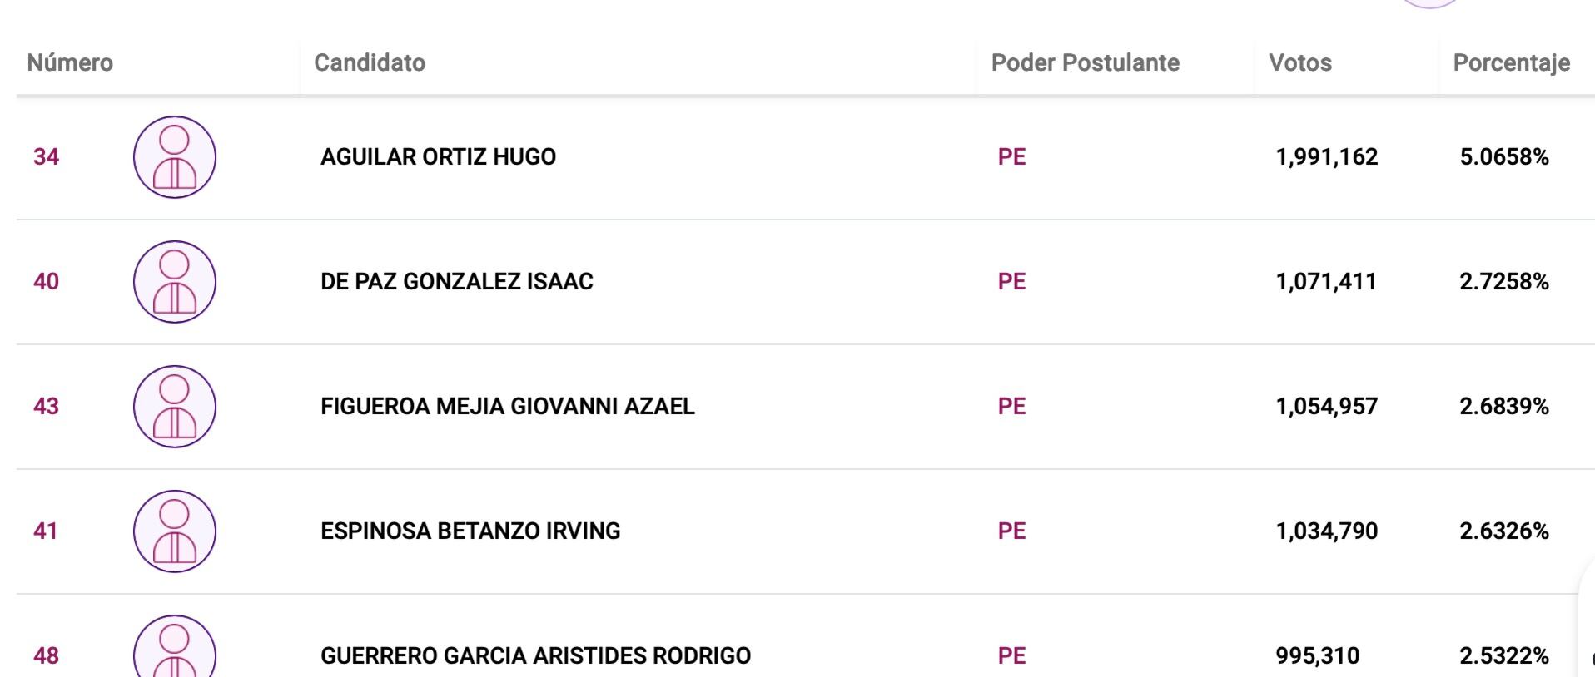Image resolution: width=1595 pixels, height=677 pixels.
Task: Click the Poder Postulante column header
Action: coord(1085,62)
